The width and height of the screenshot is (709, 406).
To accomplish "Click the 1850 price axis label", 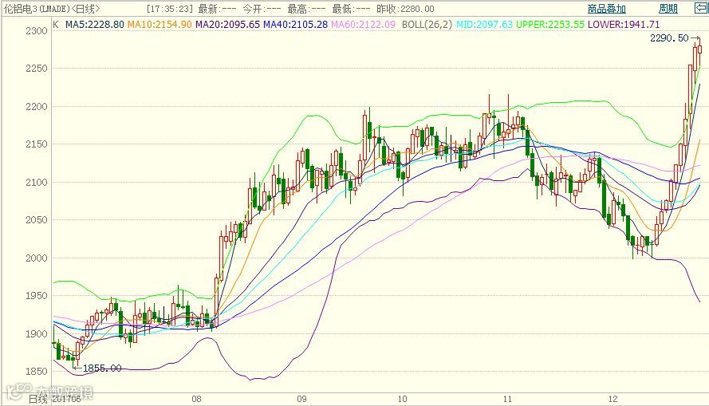I will click(36, 371).
